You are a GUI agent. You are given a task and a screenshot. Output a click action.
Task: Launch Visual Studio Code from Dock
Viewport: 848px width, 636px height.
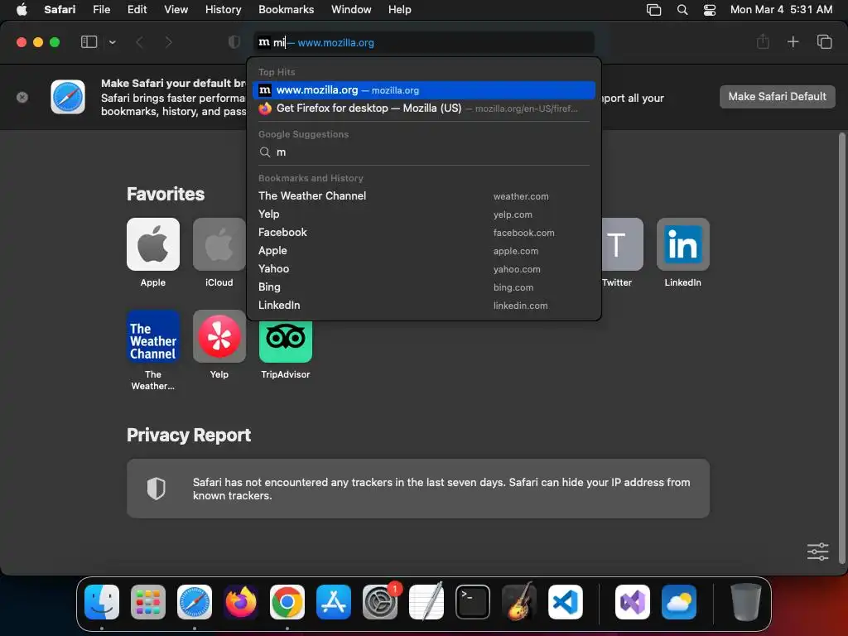[566, 601]
